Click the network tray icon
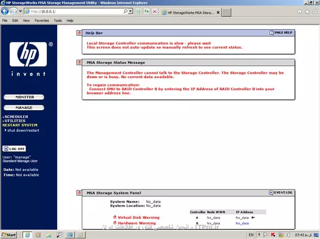Viewport: 320px width, 239px height. click(x=281, y=235)
